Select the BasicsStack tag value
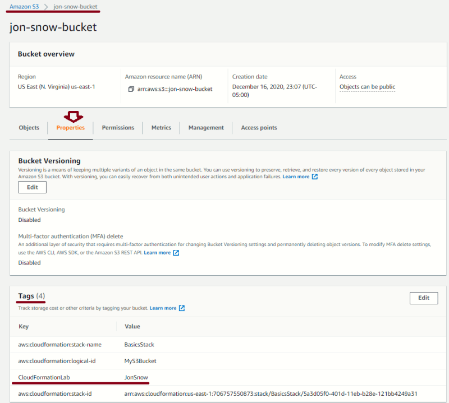 tap(139, 345)
